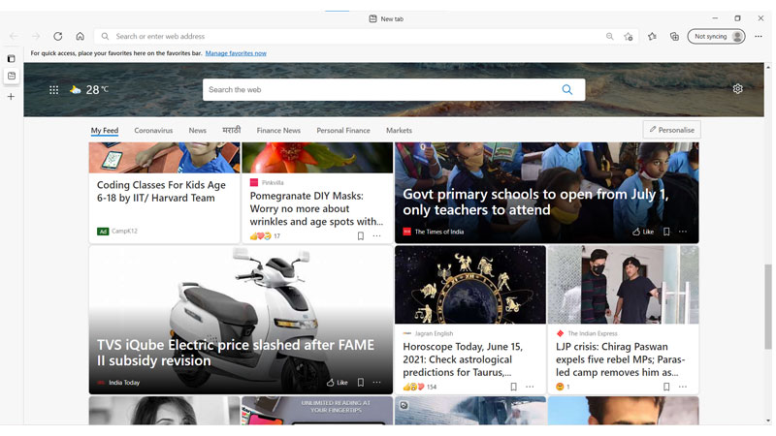Screen dimensions: 776x436
Task: Open Horoscope Today June 15 headline
Action: pos(463,359)
